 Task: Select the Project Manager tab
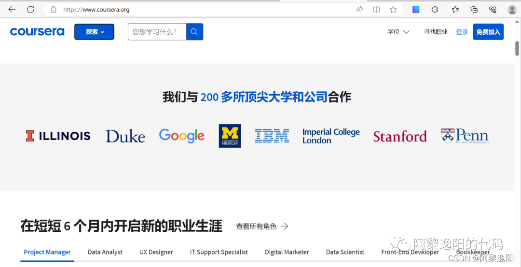(x=47, y=252)
